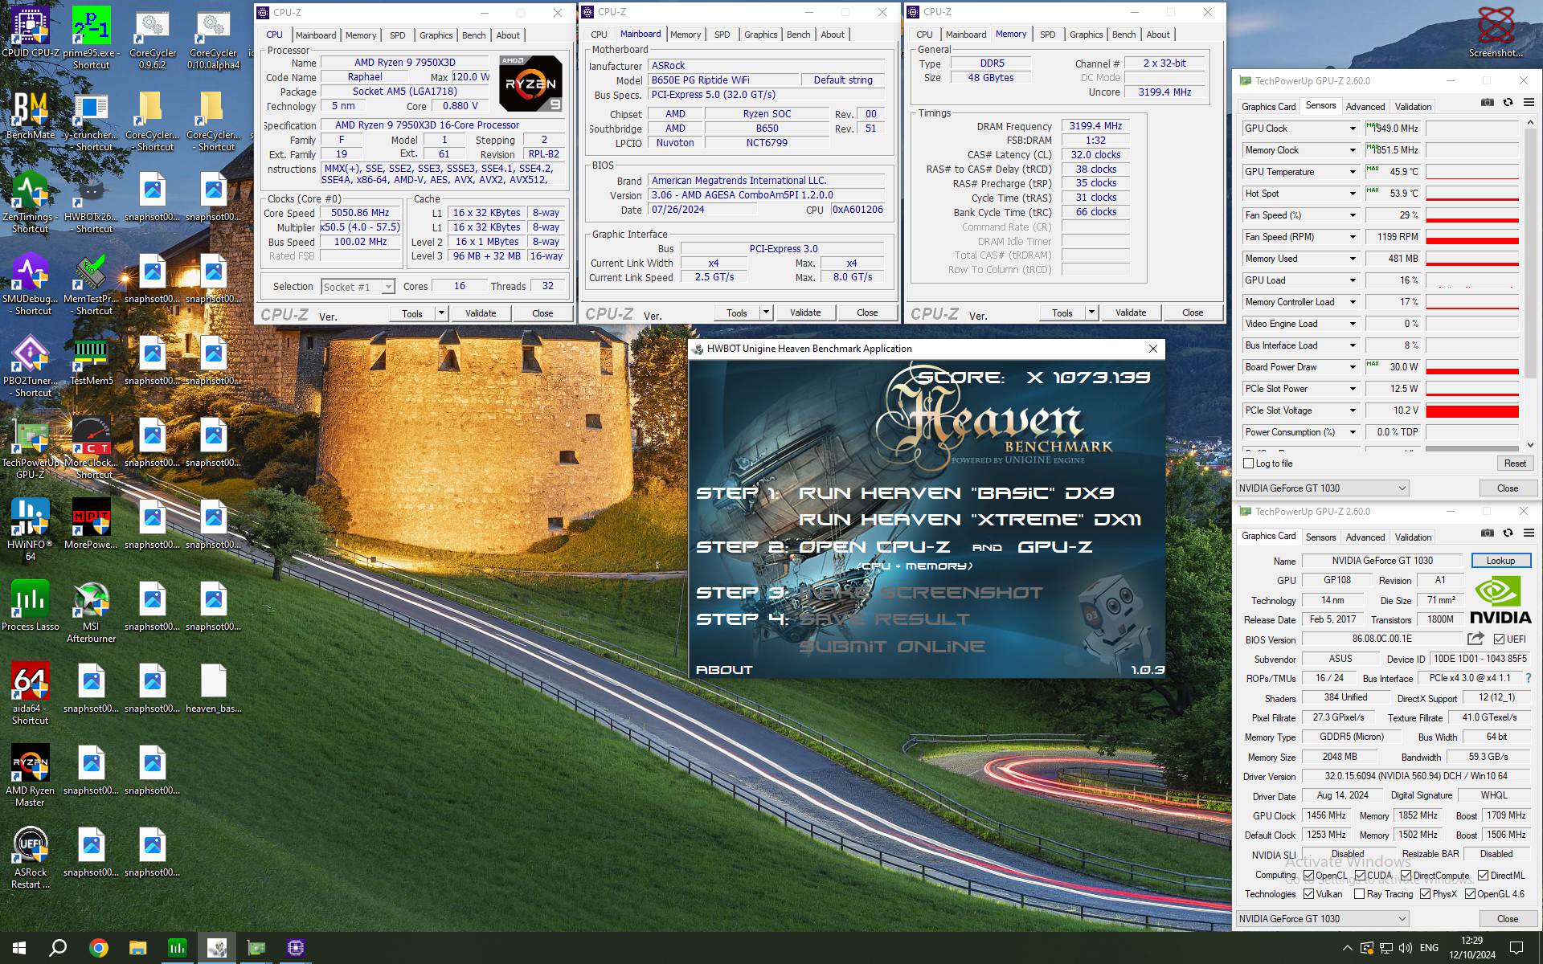The image size is (1543, 964).
Task: Toggle Vulkan checkbox
Action: click(1309, 894)
